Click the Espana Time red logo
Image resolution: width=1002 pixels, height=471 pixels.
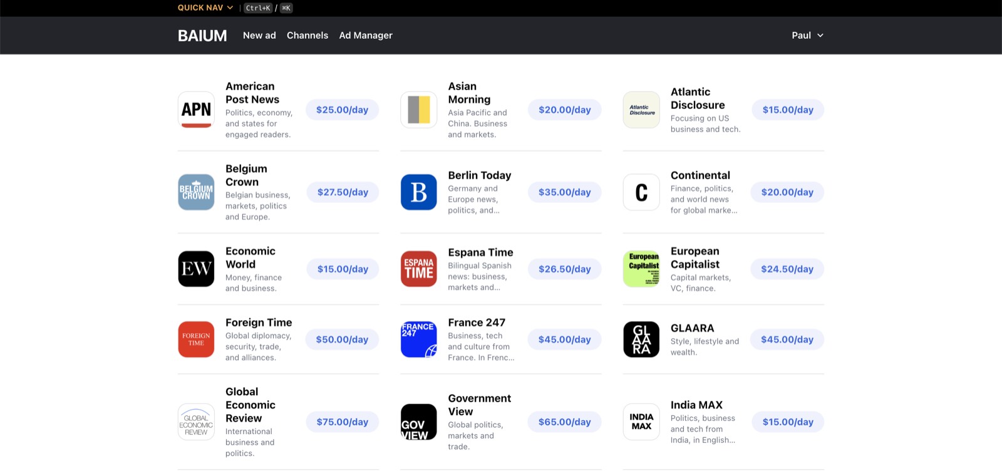[419, 269]
